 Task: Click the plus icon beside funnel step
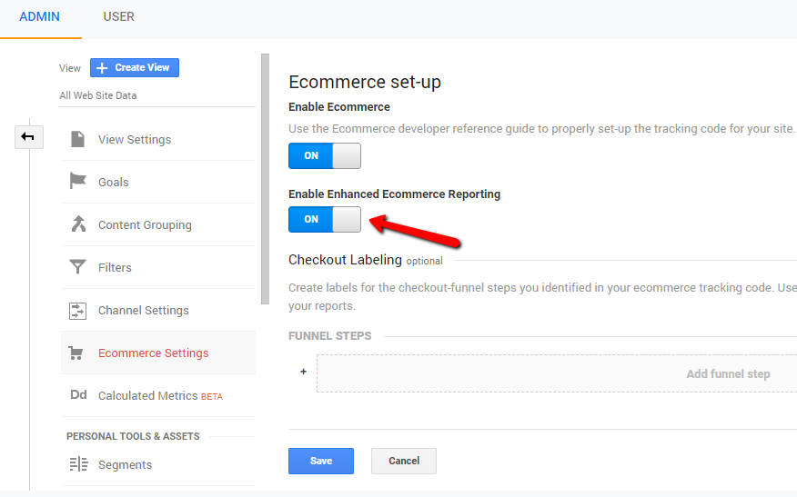tap(304, 372)
